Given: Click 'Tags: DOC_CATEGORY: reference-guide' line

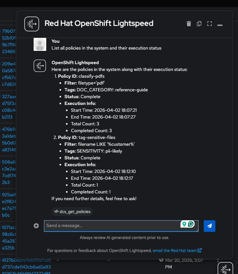Looking at the screenshot, I should pyautogui.click(x=106, y=90).
